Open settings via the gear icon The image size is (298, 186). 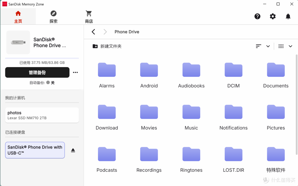[x=273, y=16]
